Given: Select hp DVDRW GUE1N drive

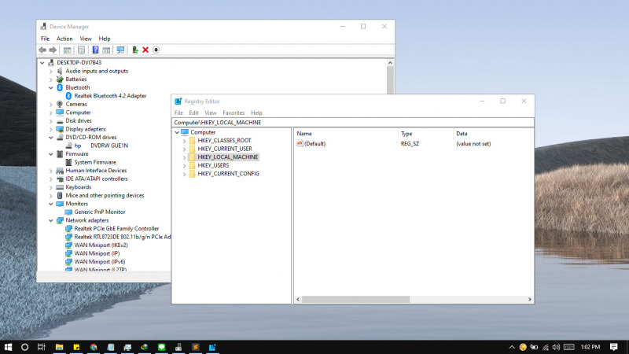Looking at the screenshot, I should tap(101, 146).
